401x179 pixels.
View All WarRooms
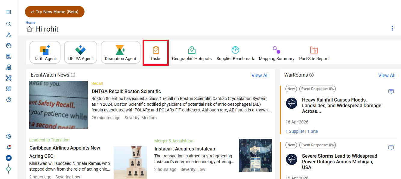click(x=387, y=75)
